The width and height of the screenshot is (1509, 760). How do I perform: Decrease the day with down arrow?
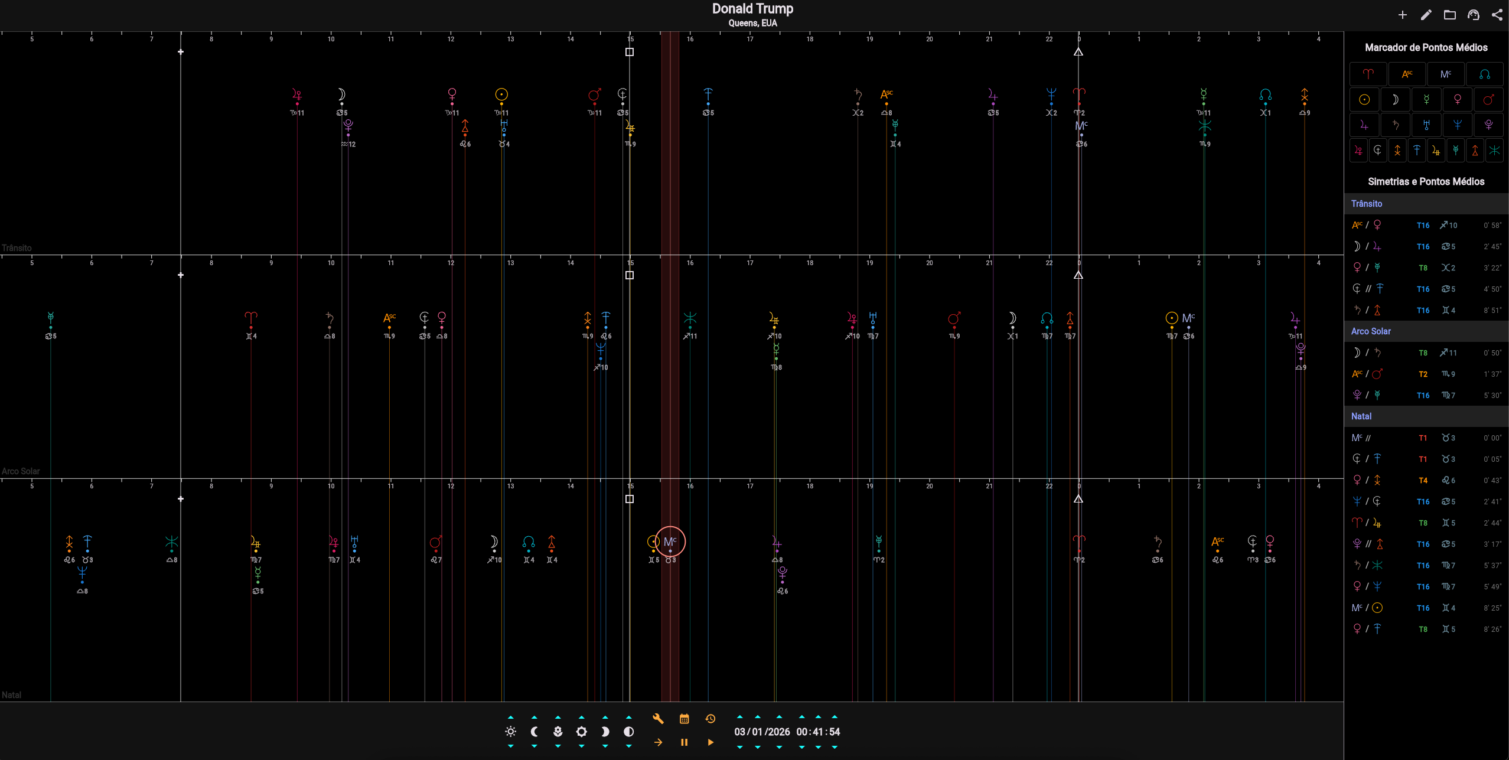pyautogui.click(x=740, y=747)
